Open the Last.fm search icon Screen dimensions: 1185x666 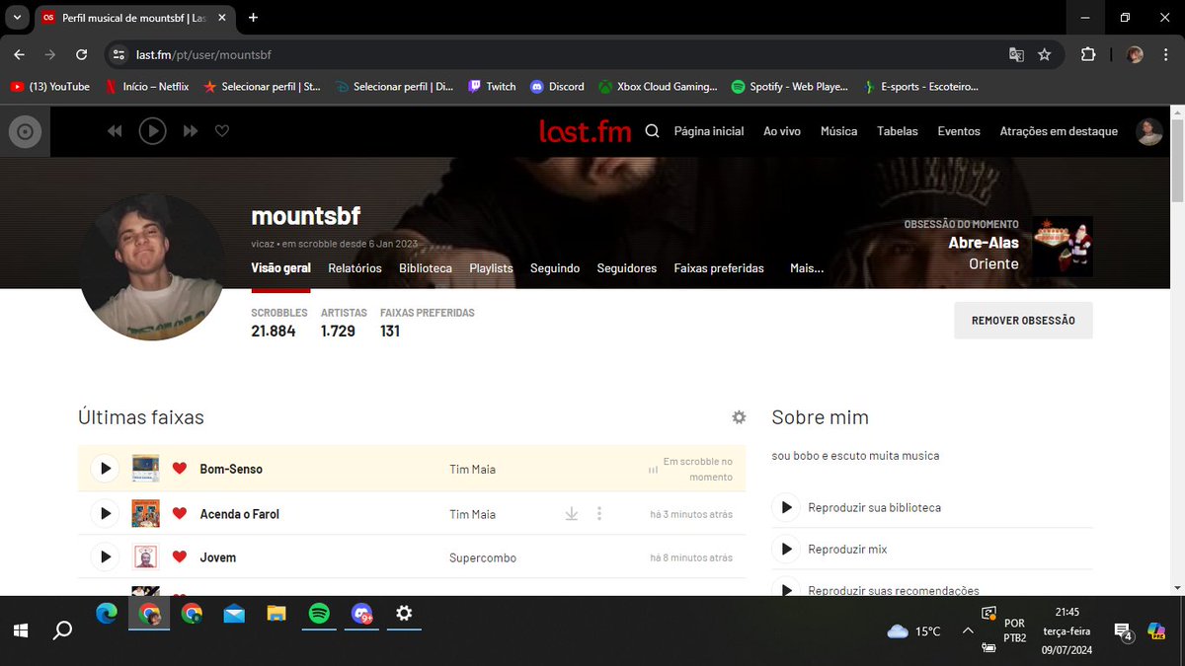(x=652, y=130)
